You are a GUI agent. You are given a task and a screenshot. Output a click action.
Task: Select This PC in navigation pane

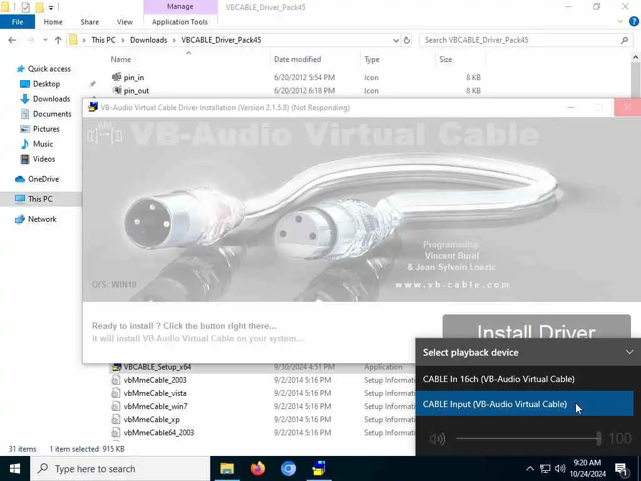click(40, 199)
